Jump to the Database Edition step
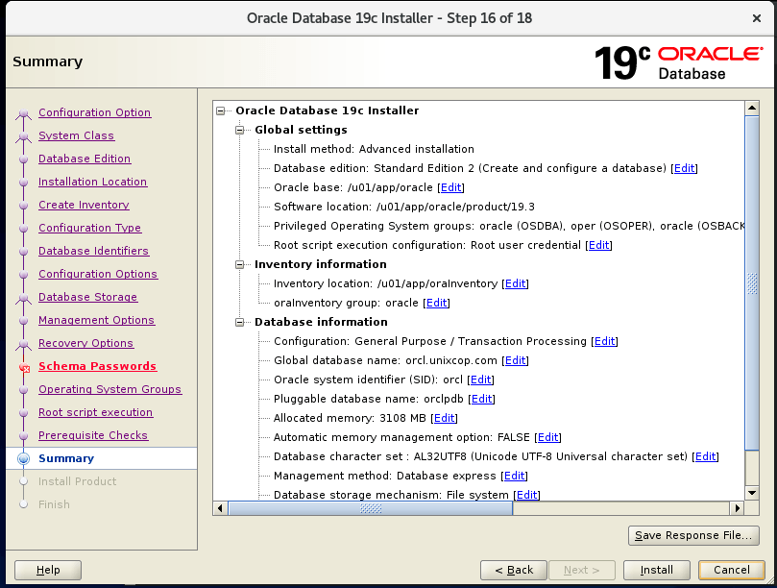Image resolution: width=777 pixels, height=588 pixels. pyautogui.click(x=85, y=159)
